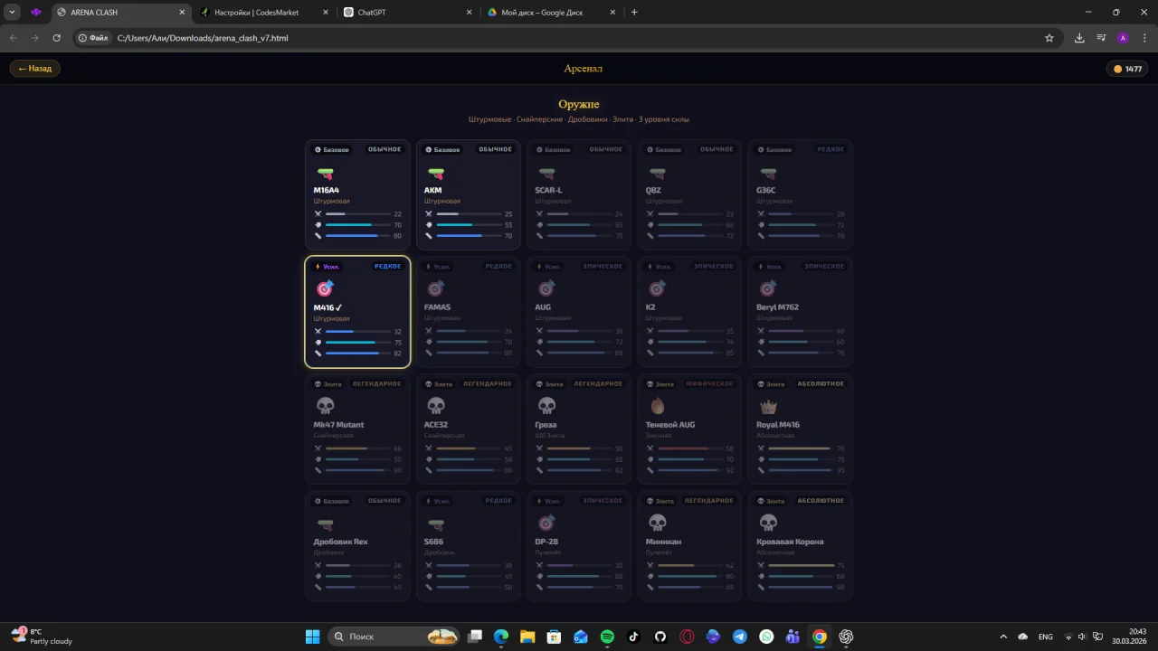Expand the tab search dropdown arrow

(13, 13)
